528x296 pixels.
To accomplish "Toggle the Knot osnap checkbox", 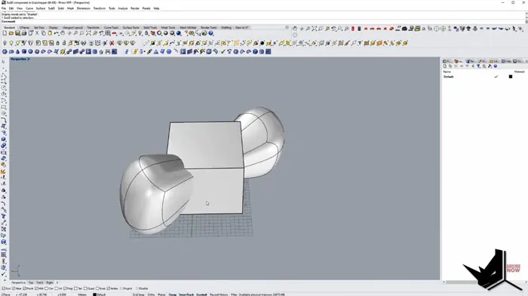I will pyautogui.click(x=97, y=288).
